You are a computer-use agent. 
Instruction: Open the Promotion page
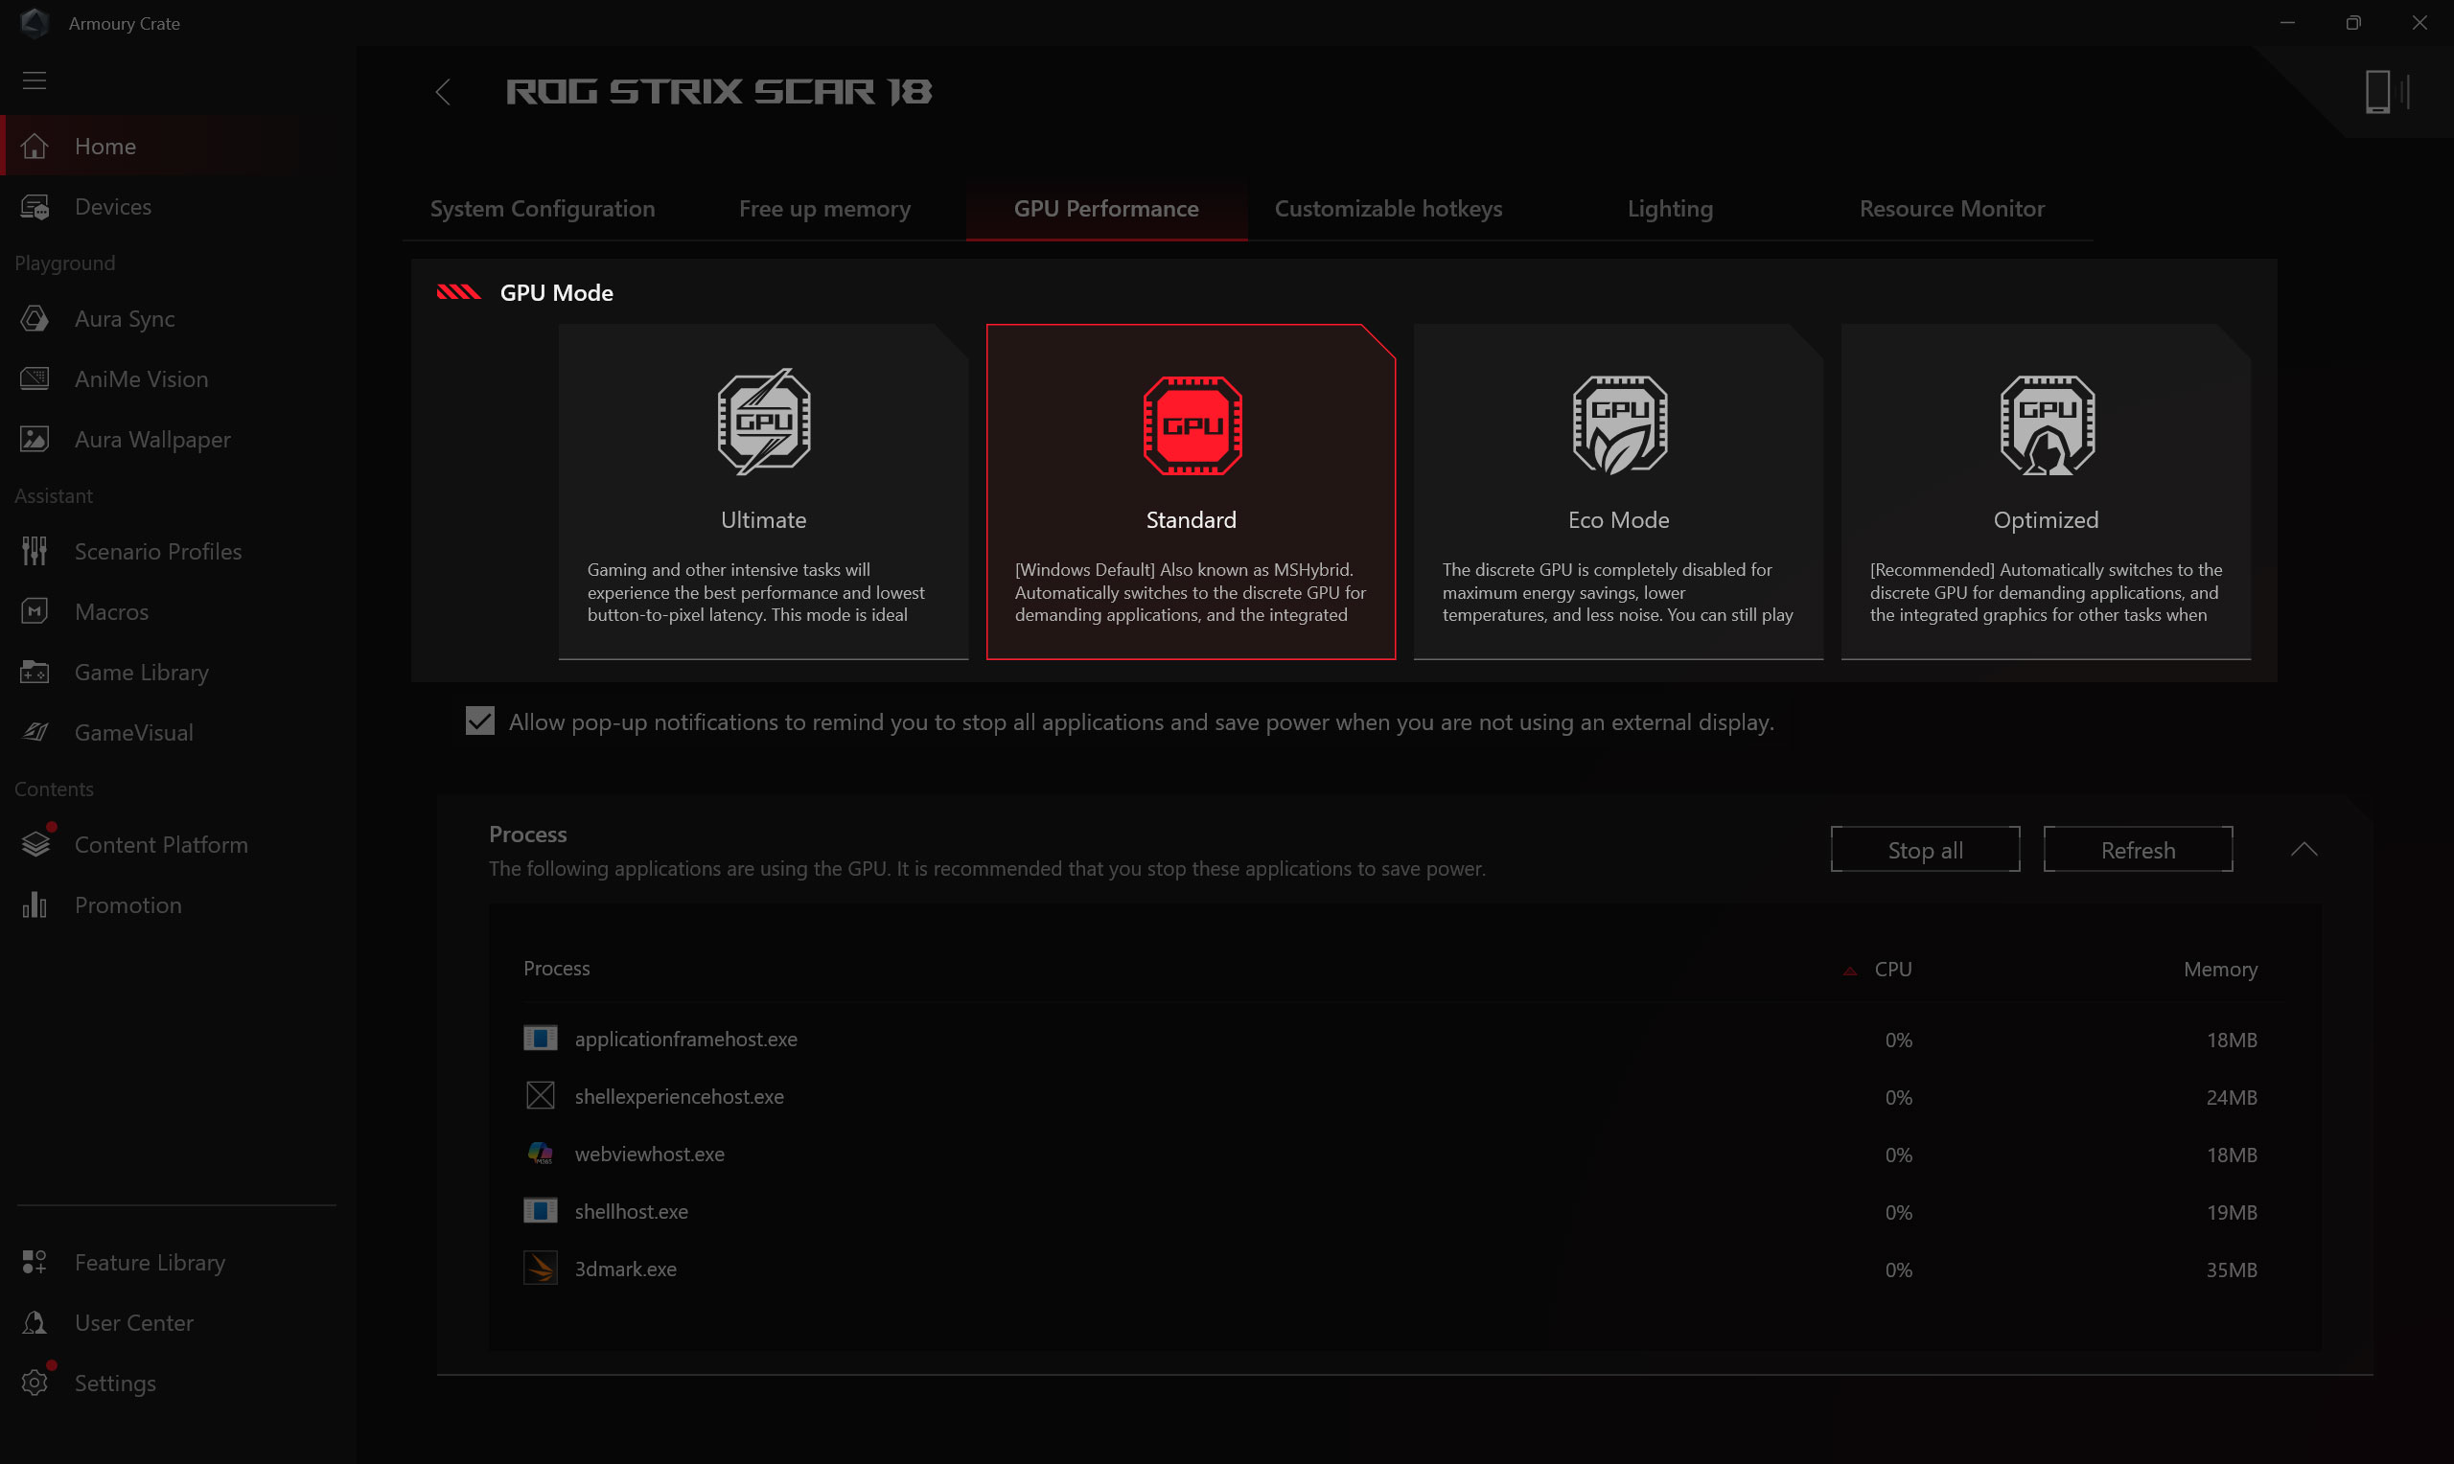coord(127,904)
